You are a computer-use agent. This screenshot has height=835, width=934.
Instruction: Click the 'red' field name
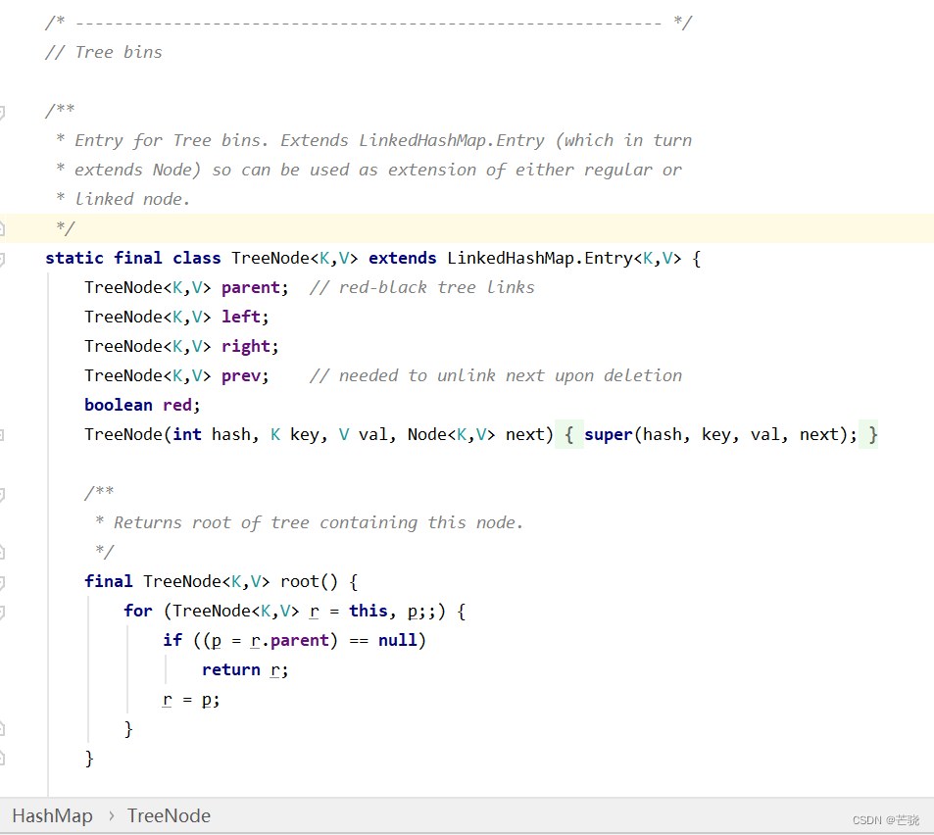[x=177, y=405]
